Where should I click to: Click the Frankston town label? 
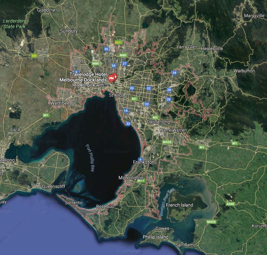click(144, 162)
